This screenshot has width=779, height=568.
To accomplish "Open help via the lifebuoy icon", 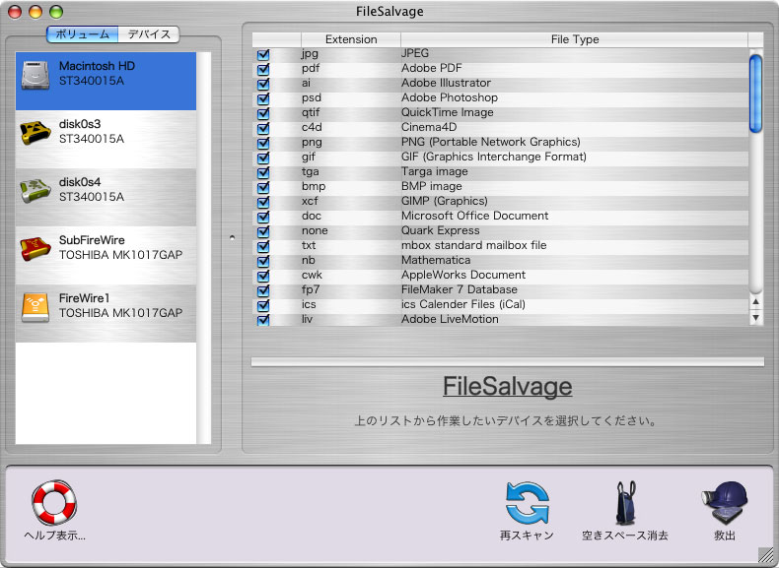I will (x=54, y=502).
